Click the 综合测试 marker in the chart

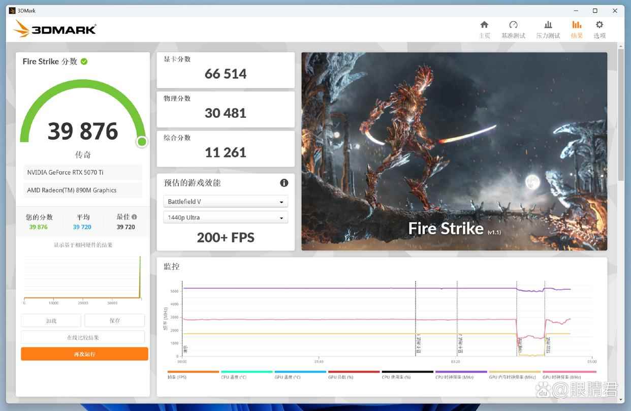pos(548,346)
